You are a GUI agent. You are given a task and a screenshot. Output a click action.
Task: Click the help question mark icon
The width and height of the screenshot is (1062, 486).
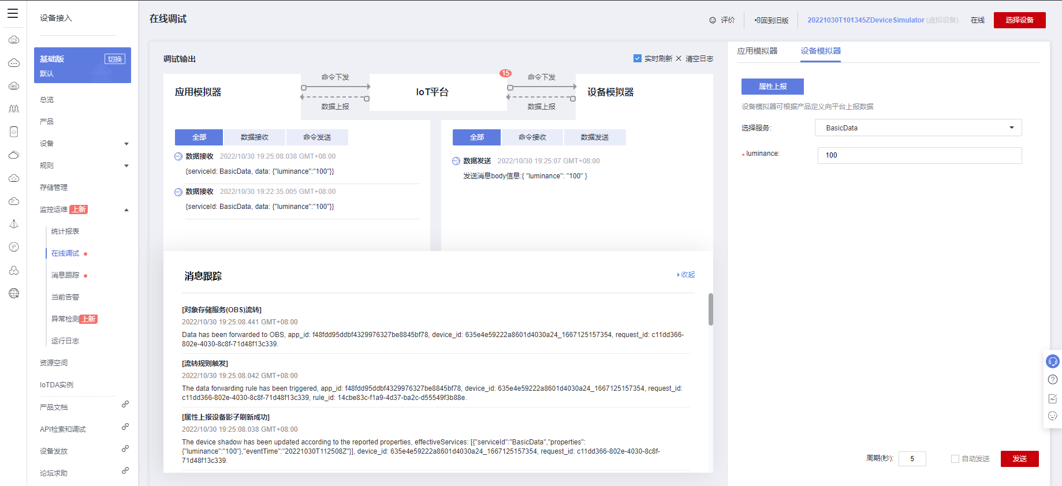1053,379
